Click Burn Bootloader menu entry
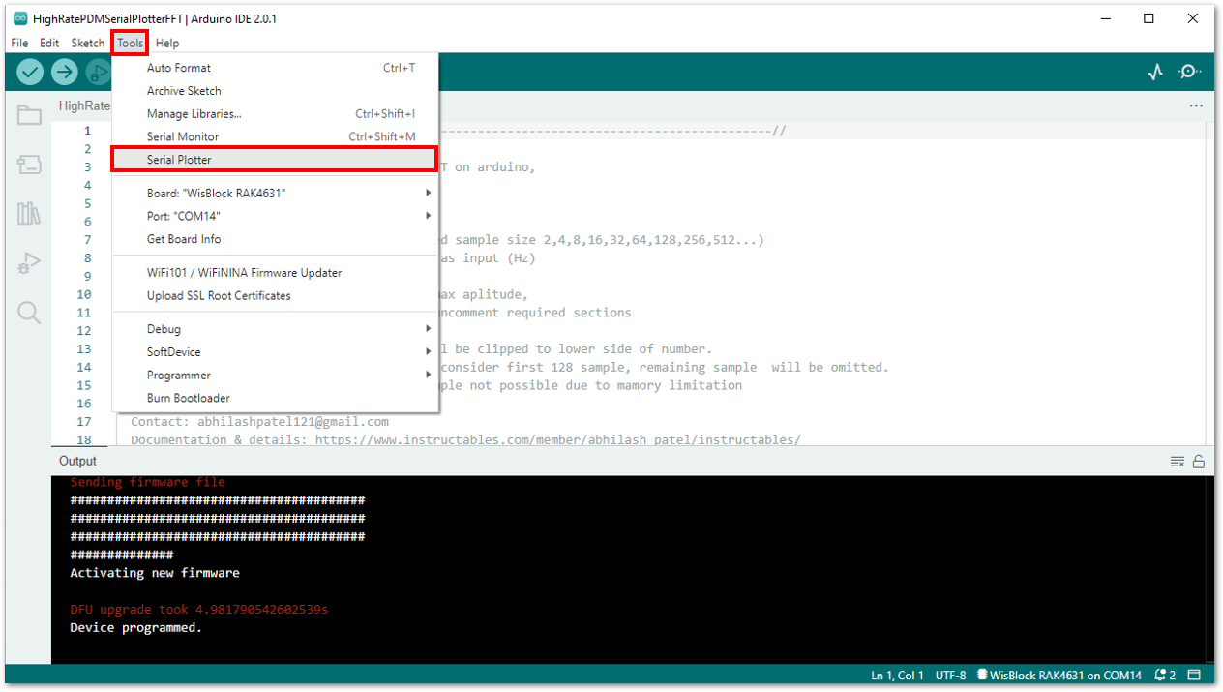This screenshot has width=1223, height=692. tap(276, 399)
